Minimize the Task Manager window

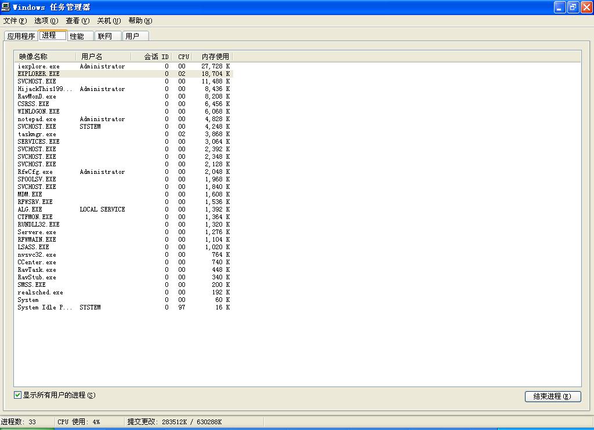tap(560, 7)
